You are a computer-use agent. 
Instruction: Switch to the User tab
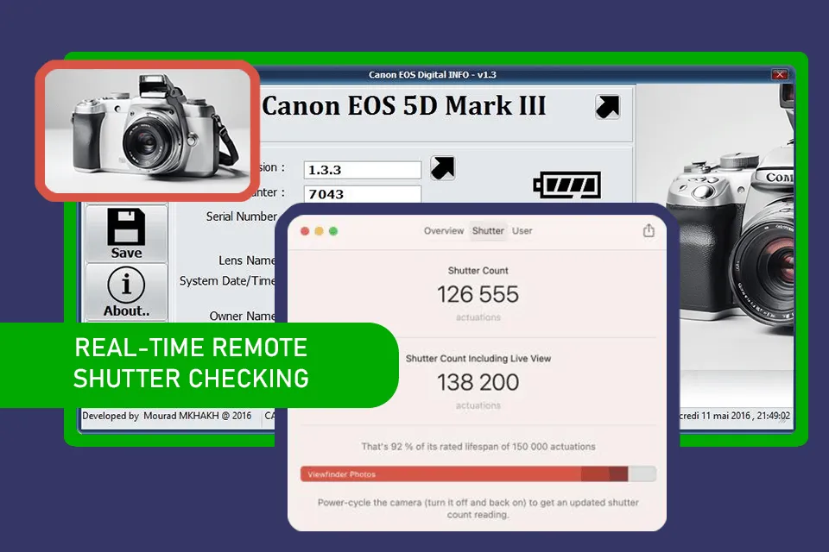click(x=522, y=231)
